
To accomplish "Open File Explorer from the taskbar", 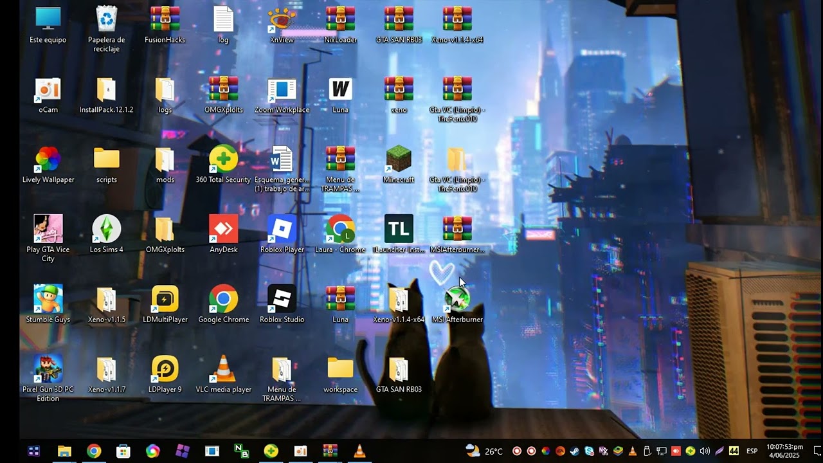I will coord(64,451).
